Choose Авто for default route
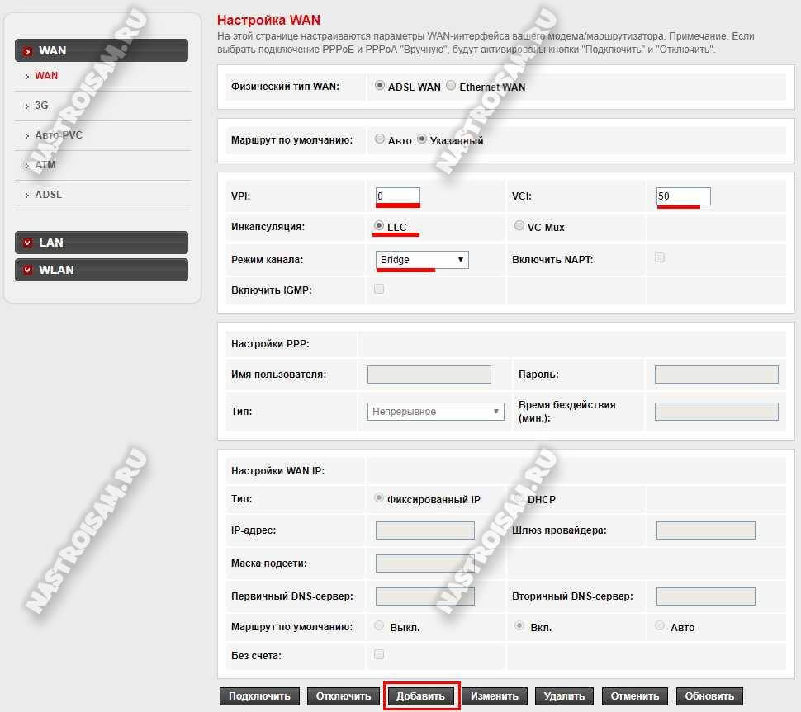Image resolution: width=801 pixels, height=712 pixels. coord(380,139)
